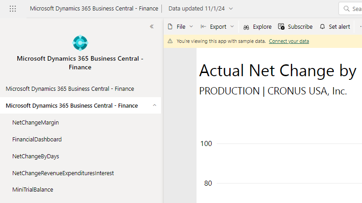Screen dimensions: 362x203
Task: Select the FinancialDashboard page
Action: click(37, 139)
